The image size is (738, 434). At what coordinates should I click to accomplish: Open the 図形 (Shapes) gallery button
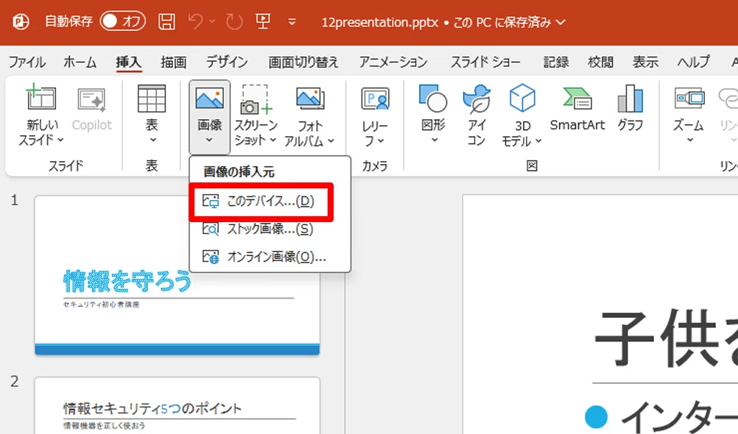(x=433, y=115)
